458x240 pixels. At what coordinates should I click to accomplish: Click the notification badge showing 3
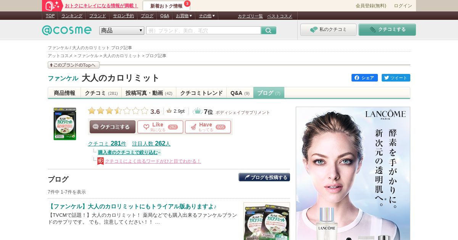[187, 4]
